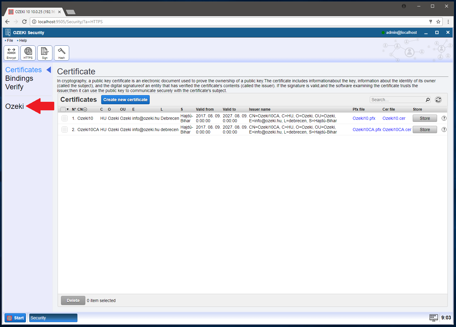Click the search magnifier icon
The width and height of the screenshot is (456, 327).
(x=428, y=100)
